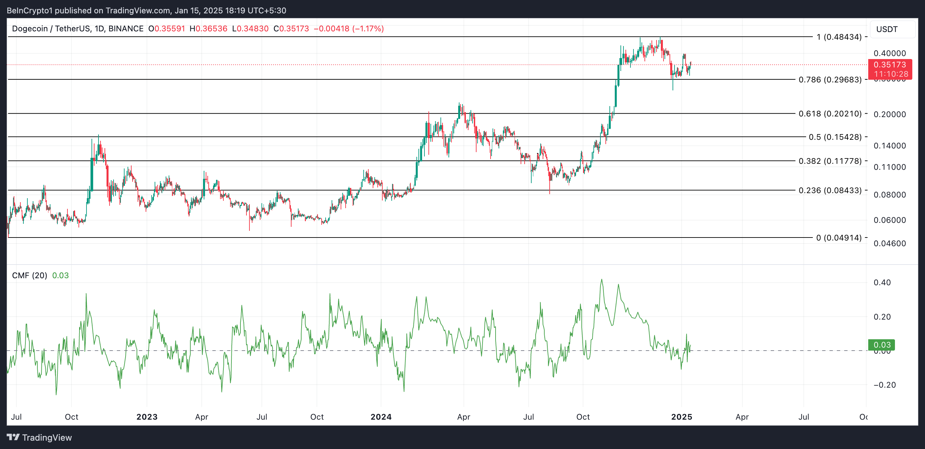Select the 1 (0.48434) Fibonacci level label

click(839, 37)
